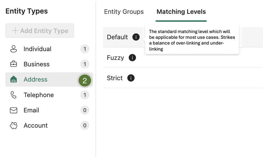Click the Individual count badge

[85, 49]
